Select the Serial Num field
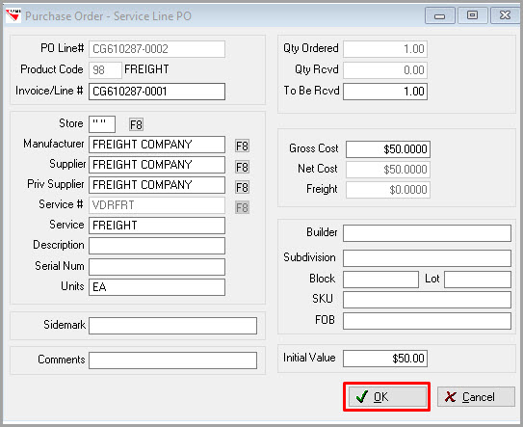This screenshot has width=523, height=427. tap(157, 266)
